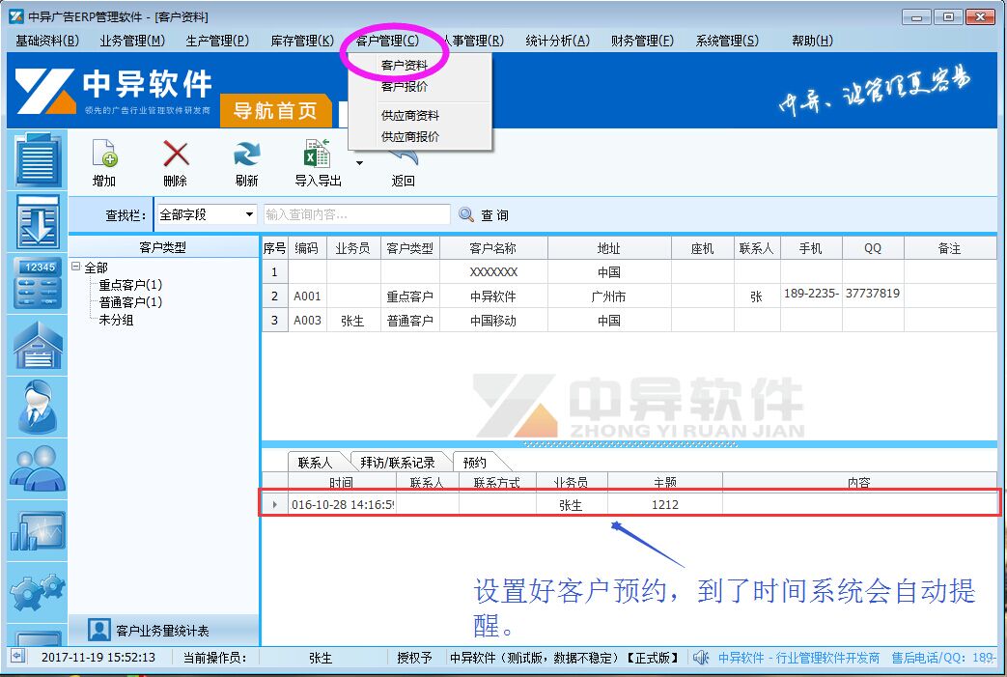Viewport: 1007px width, 677px height.
Task: Choose 客户资料 in the dropdown menu
Action: coord(404,65)
